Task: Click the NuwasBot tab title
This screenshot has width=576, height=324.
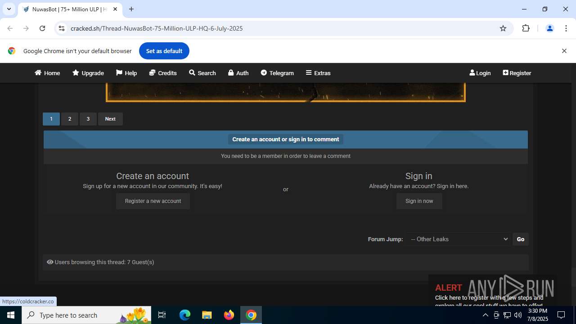Action: coord(69,9)
